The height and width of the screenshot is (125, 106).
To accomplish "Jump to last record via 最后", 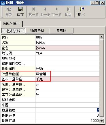I will coord(68,12).
